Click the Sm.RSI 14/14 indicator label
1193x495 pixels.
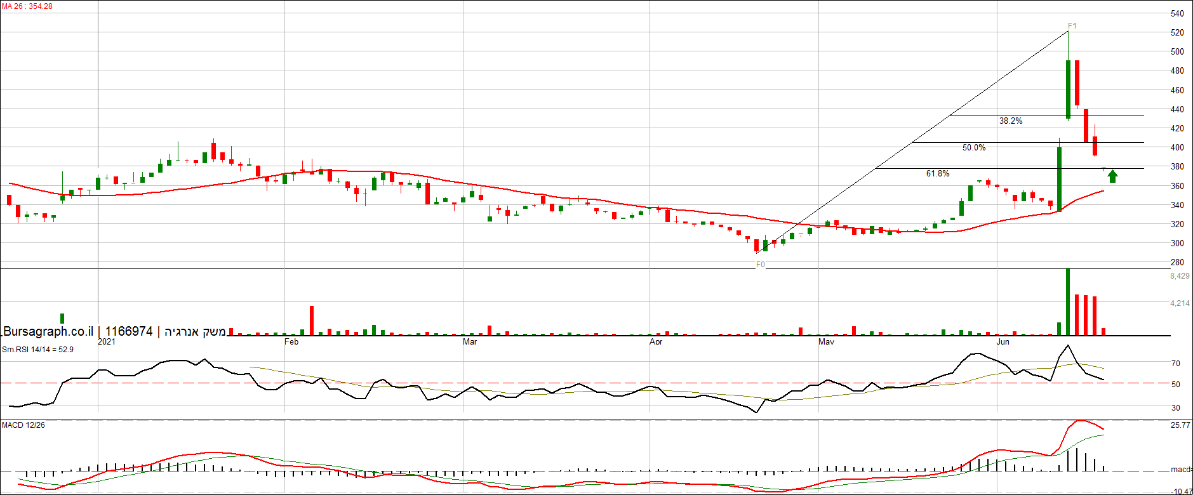37,350
